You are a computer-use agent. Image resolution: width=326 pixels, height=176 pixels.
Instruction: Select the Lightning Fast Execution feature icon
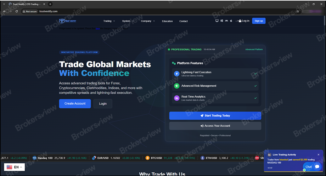pos(177,73)
